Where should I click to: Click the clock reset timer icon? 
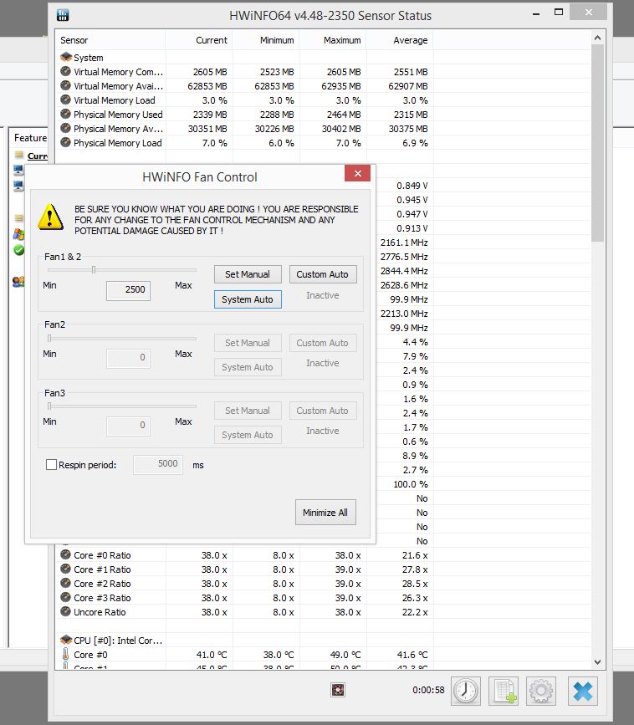point(466,692)
